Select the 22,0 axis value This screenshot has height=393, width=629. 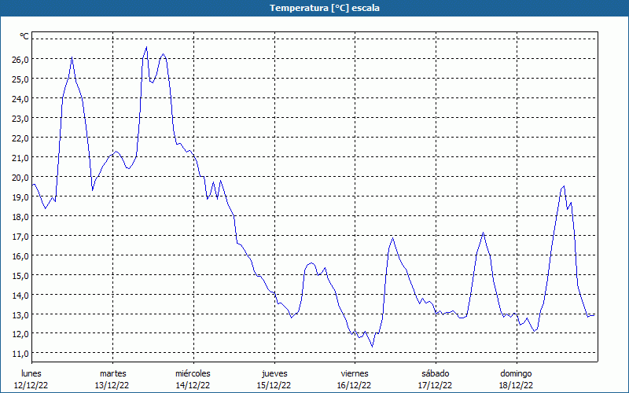coord(20,138)
